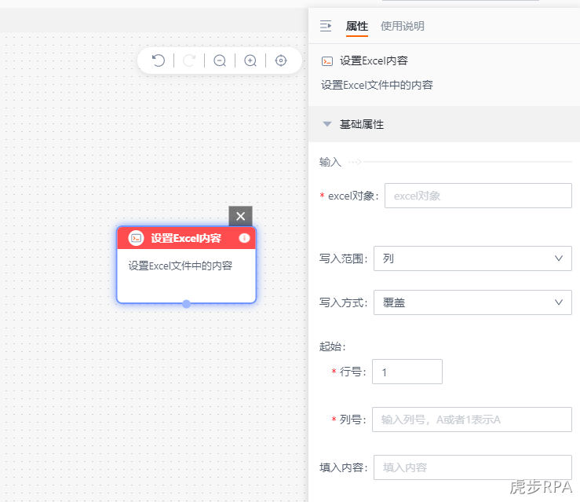
Task: Click the 填入内容 input field
Action: point(472,467)
